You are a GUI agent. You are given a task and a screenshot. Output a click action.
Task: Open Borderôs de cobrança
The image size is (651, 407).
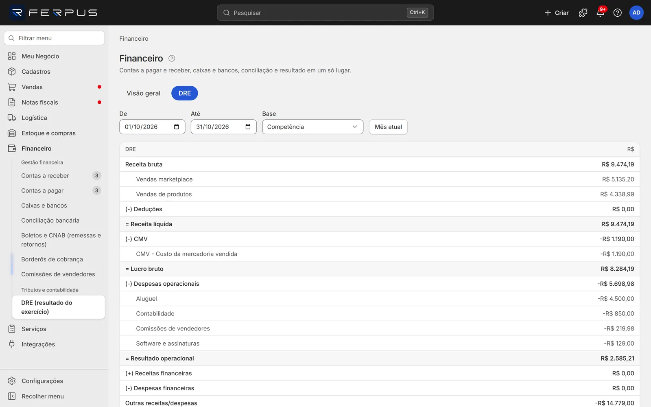59,259
